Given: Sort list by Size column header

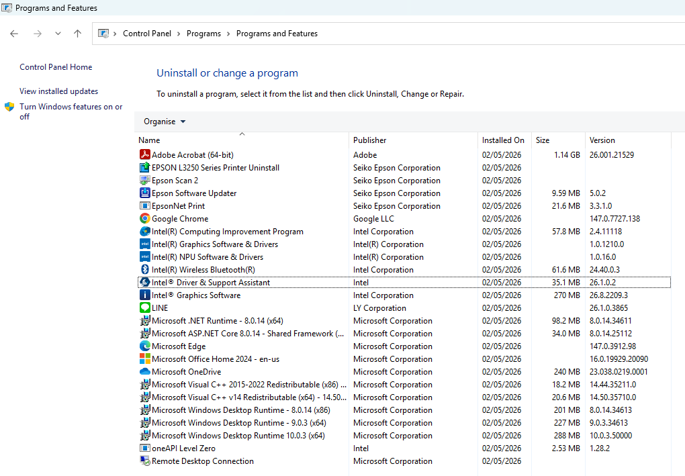Looking at the screenshot, I should pyautogui.click(x=558, y=140).
